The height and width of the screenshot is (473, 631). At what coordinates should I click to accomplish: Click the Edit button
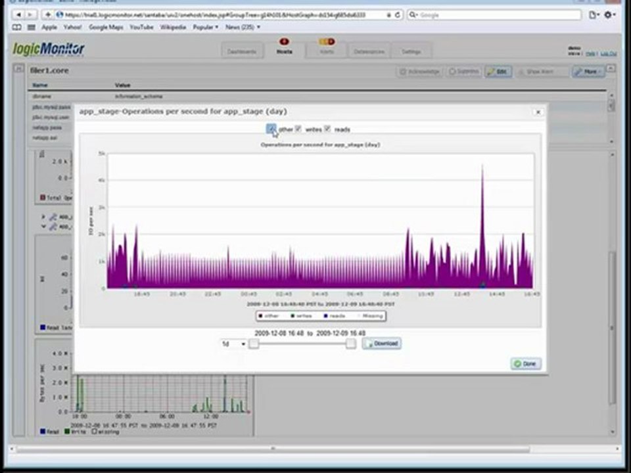(498, 72)
